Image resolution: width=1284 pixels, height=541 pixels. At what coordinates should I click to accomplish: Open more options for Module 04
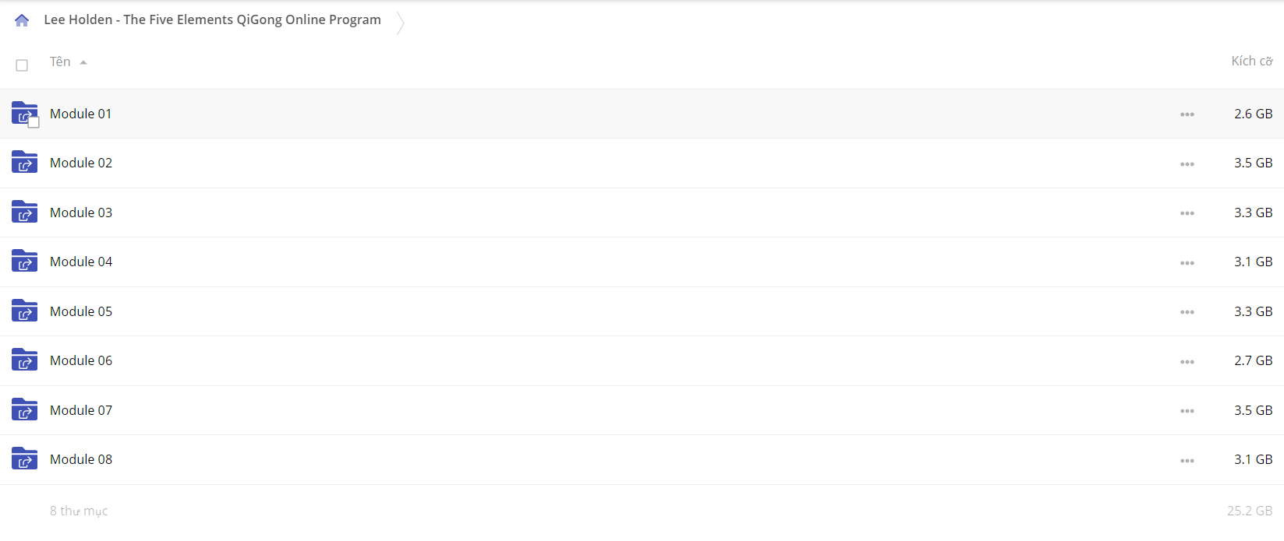[1187, 263]
